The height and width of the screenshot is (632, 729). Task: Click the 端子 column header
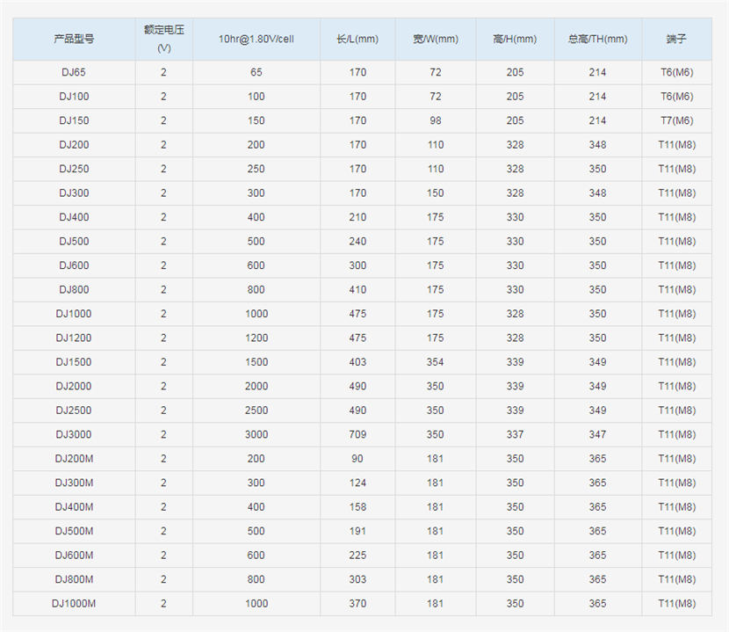point(676,39)
